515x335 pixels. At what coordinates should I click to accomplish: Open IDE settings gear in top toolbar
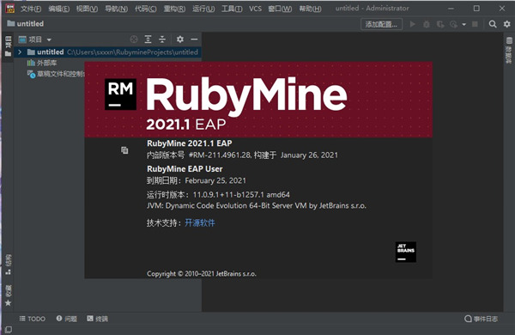pos(506,24)
